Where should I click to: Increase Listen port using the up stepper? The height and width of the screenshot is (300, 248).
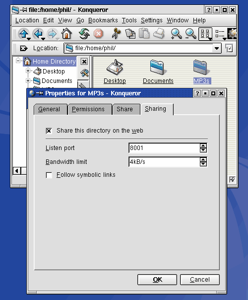click(203, 146)
